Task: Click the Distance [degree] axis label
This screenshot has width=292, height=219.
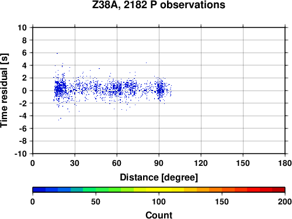Action: coord(159,178)
